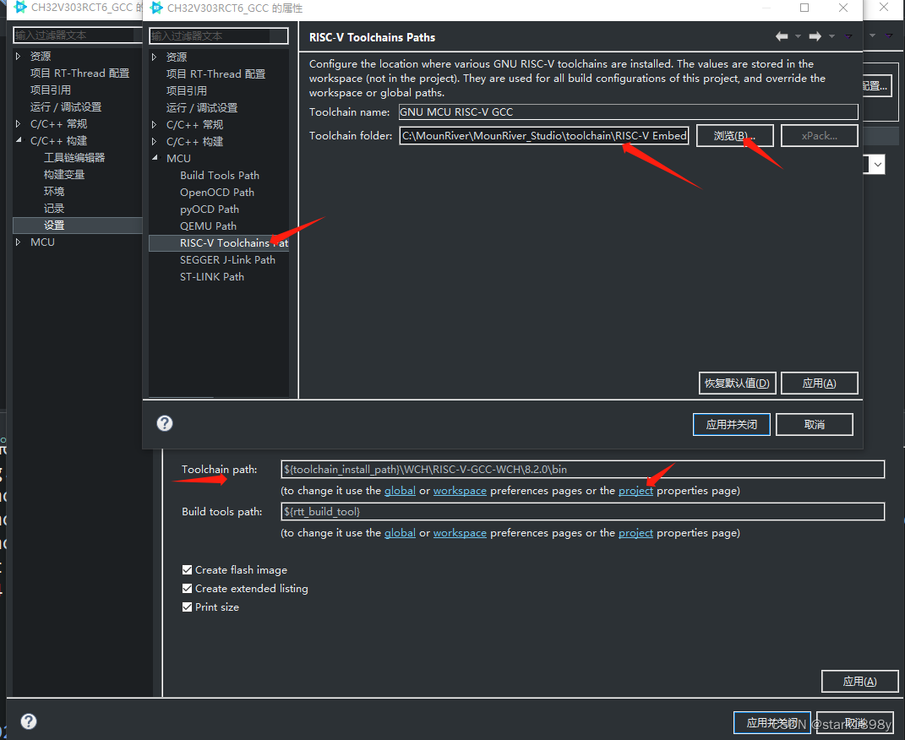Uncheck Create extended listing
The height and width of the screenshot is (740, 905).
click(x=187, y=588)
